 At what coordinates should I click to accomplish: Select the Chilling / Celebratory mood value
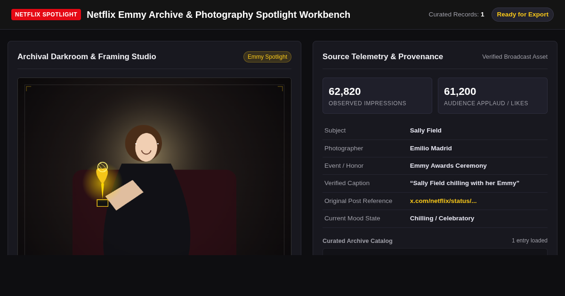click(x=442, y=218)
